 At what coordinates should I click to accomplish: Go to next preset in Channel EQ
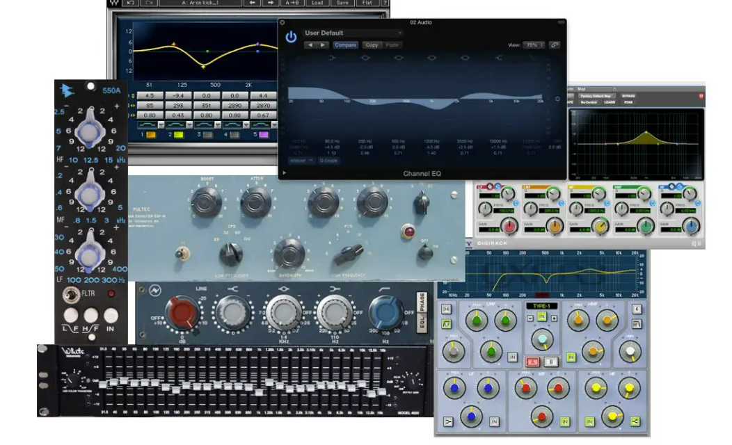coord(322,45)
